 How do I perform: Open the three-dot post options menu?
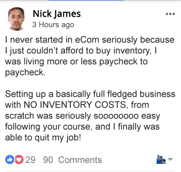coord(170,14)
